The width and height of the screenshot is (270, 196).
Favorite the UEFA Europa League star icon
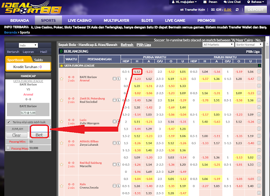pyautogui.click(x=62, y=65)
